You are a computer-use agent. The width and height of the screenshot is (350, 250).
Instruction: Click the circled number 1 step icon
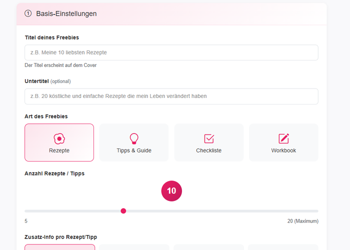tap(28, 14)
